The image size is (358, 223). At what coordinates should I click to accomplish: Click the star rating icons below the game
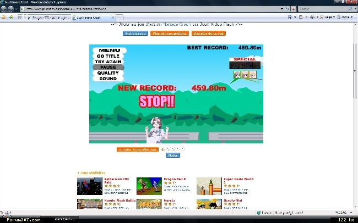172,149
